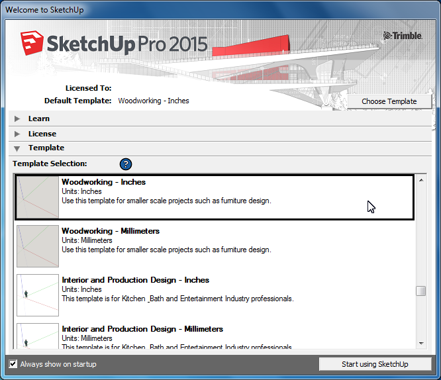This screenshot has width=441, height=380.
Task: Click the Default Template value 'Woodworking - Inches'
Action: [154, 101]
